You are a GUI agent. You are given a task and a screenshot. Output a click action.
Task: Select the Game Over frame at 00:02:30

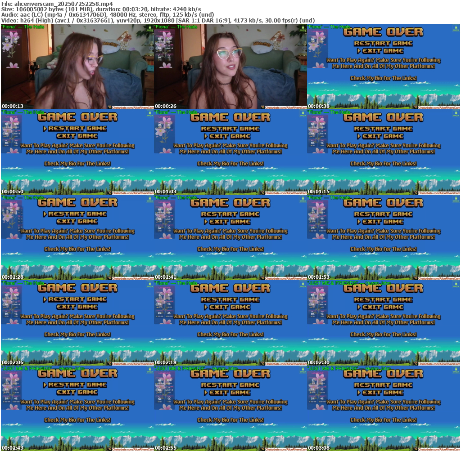click(384, 323)
